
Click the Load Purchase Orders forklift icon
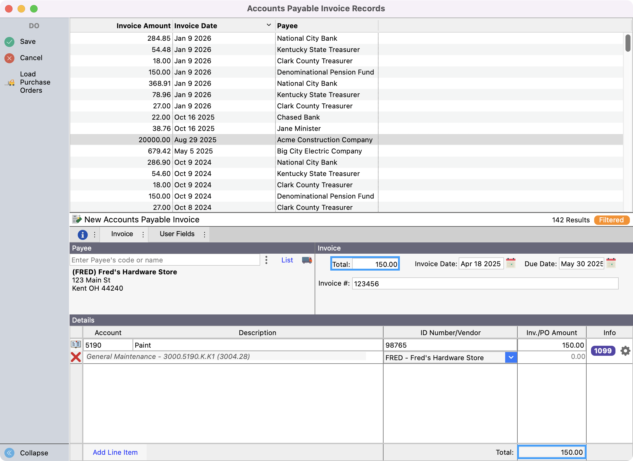pyautogui.click(x=10, y=82)
